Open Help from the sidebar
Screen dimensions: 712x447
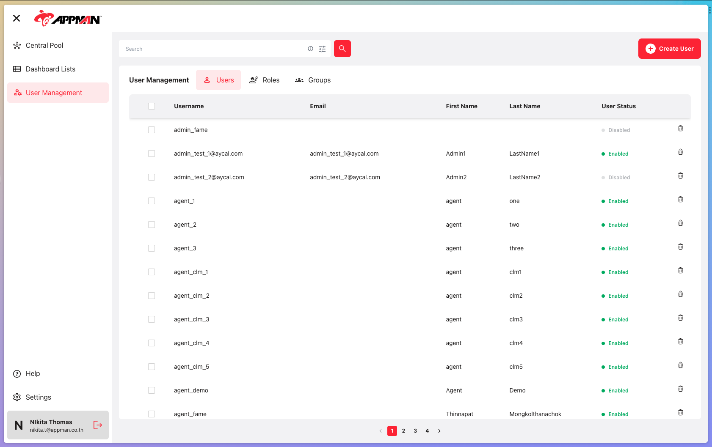point(58,373)
